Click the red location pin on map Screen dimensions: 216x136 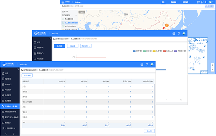pyautogui.click(x=164, y=28)
